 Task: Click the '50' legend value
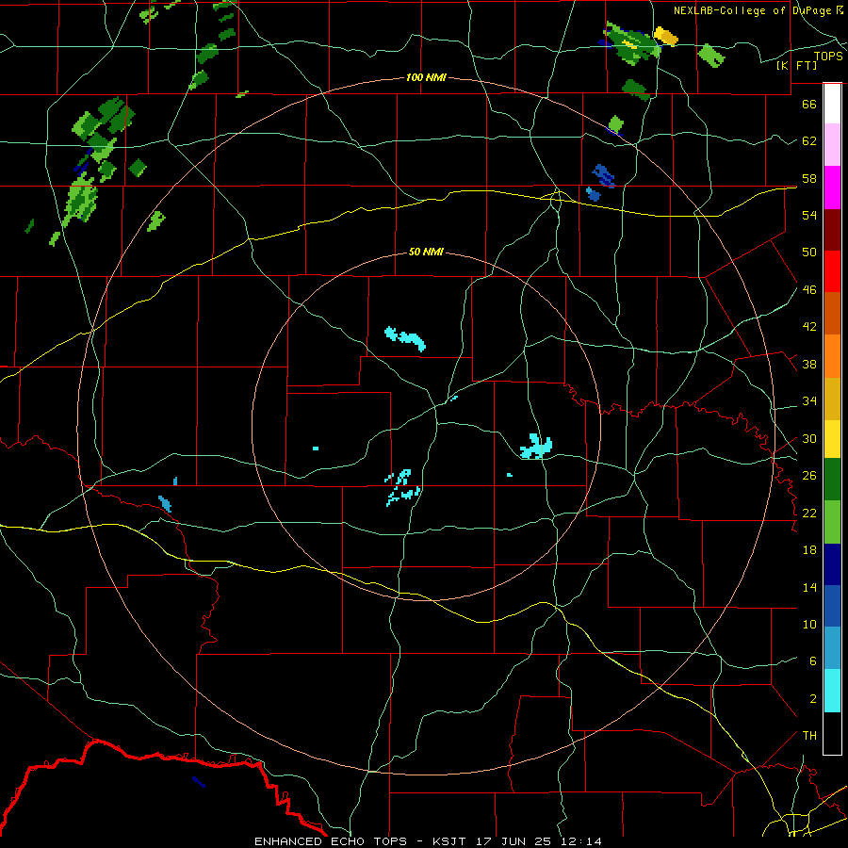pos(809,252)
